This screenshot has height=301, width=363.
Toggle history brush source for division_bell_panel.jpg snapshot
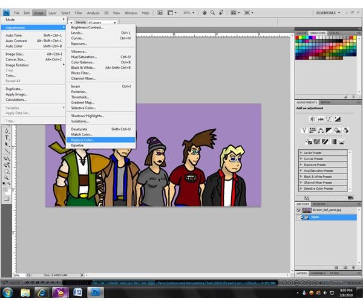coord(298,210)
